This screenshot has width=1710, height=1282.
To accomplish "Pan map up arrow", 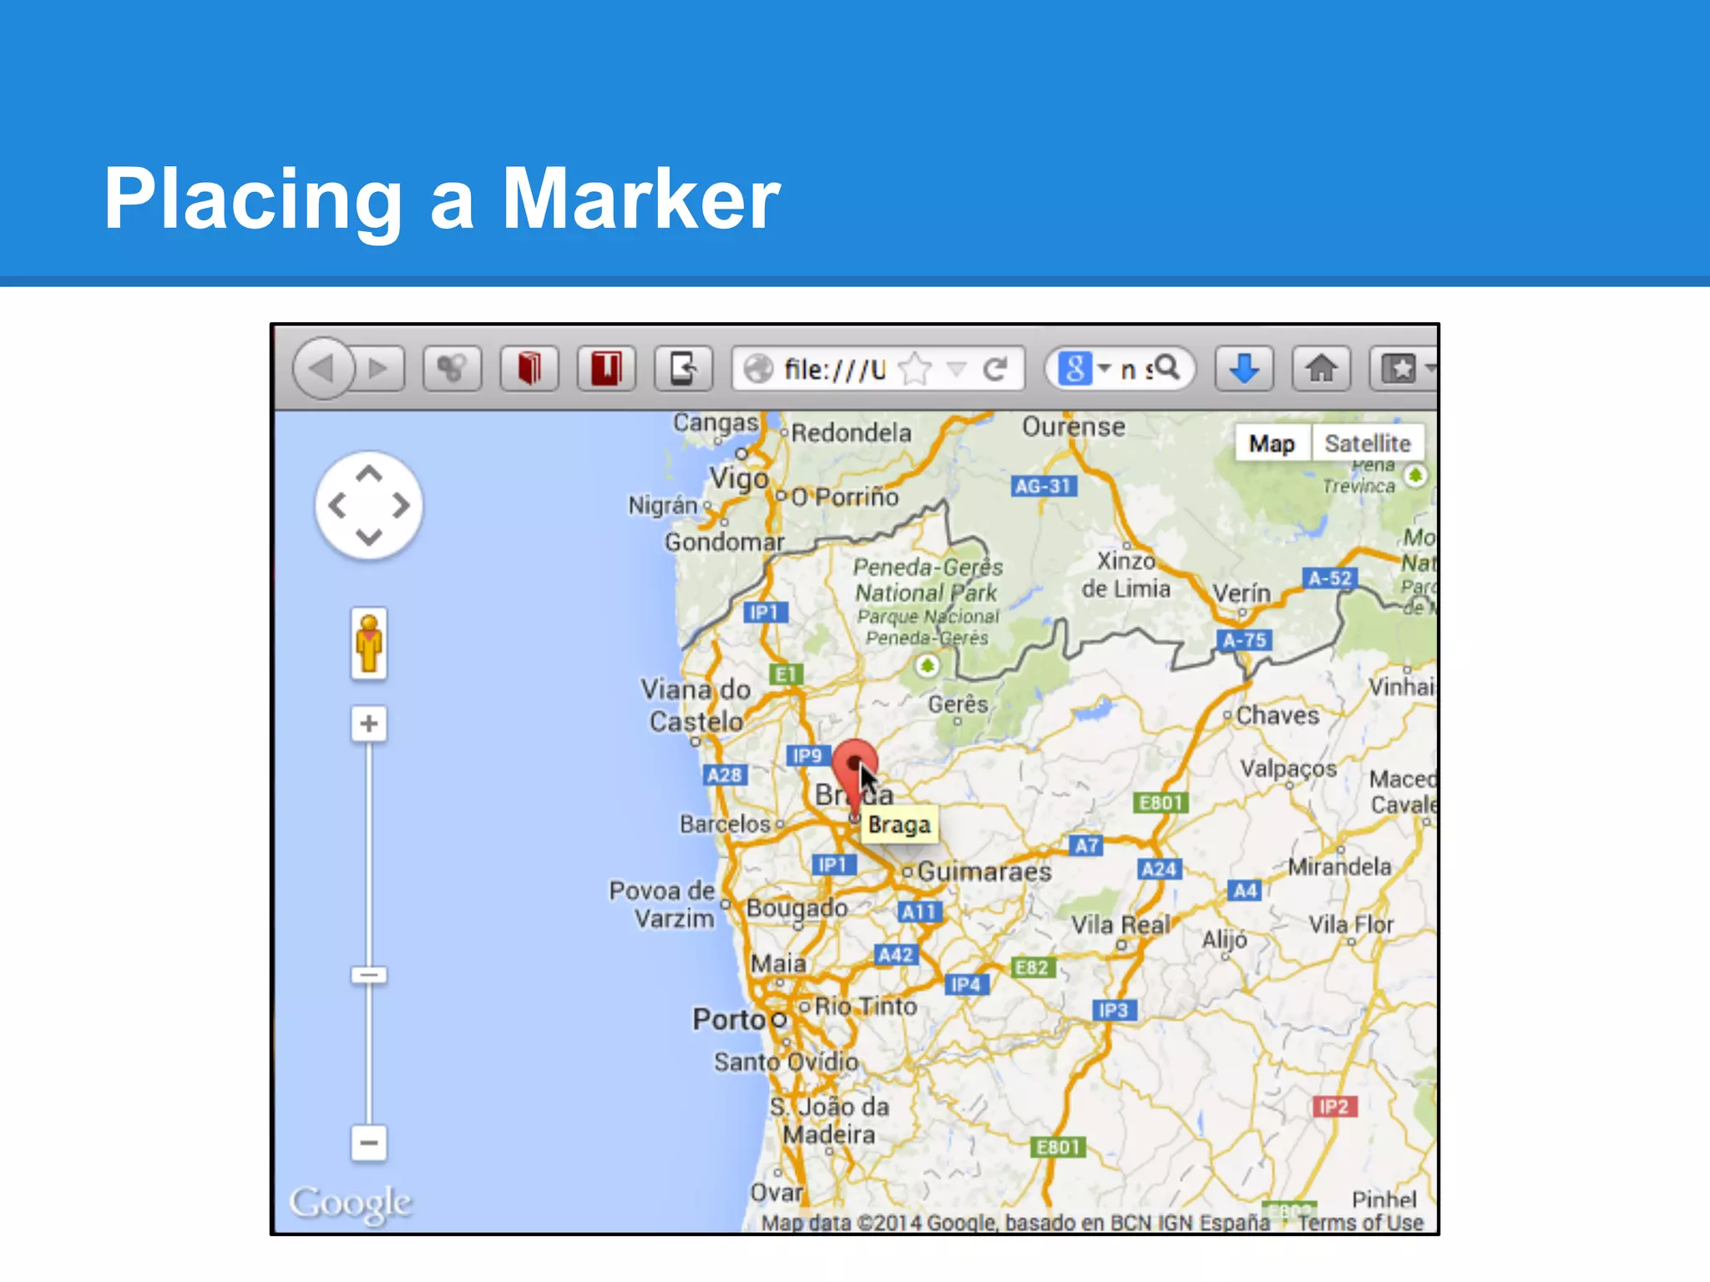I will click(369, 475).
